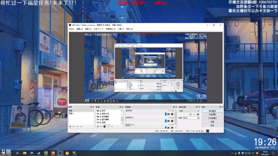The width and height of the screenshot is (278, 156).
Task: Undock the Mixer panel
Action: click(174, 107)
